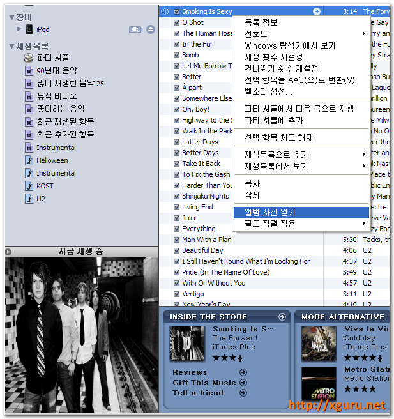Choose 선택 항목 체크 해제
Image resolution: width=394 pixels, height=419 pixels.
coord(301,137)
